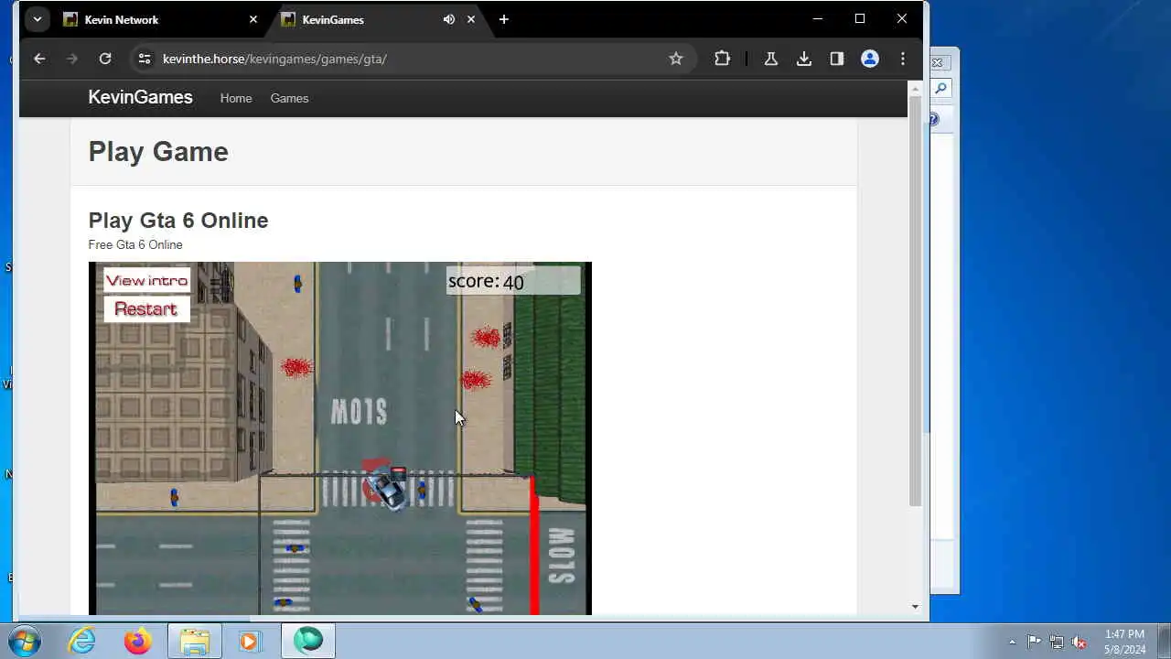Image resolution: width=1171 pixels, height=659 pixels.
Task: Click the Show desktop strip
Action: pyautogui.click(x=1165, y=641)
